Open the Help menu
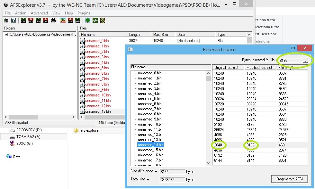The image size is (315, 189). [x=69, y=13]
